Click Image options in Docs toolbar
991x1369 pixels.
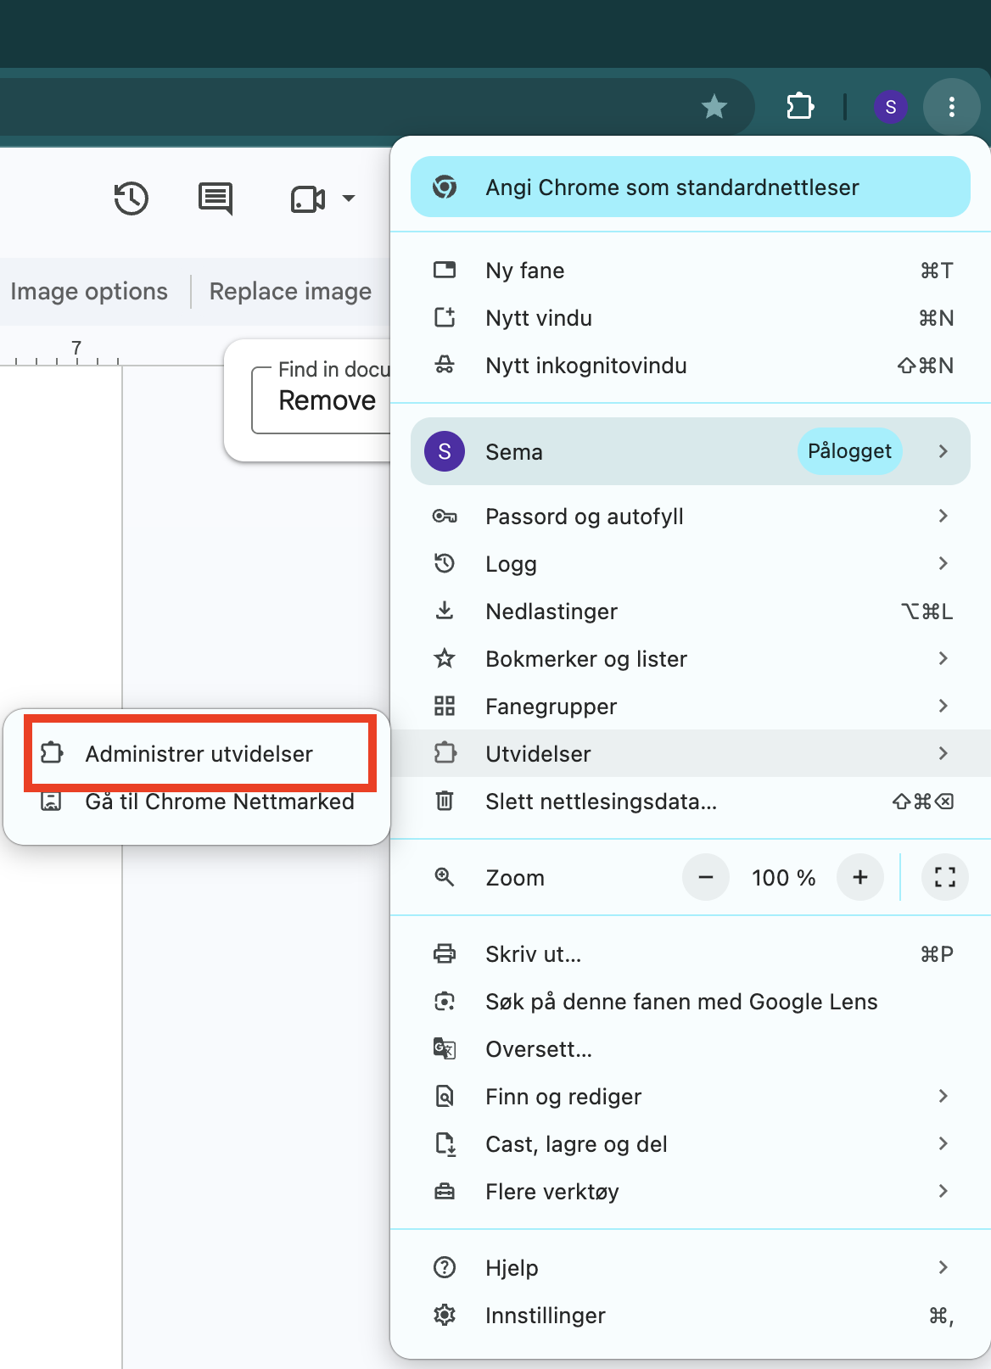(89, 291)
